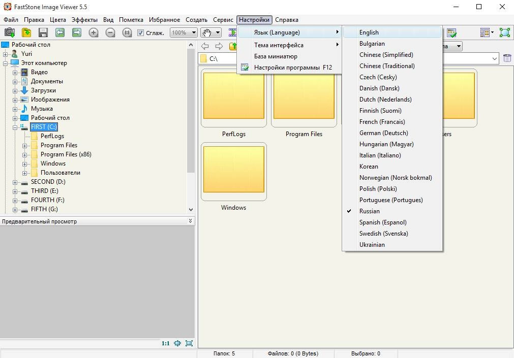514x358 pixels.
Task: Click the open folder download toolbar icon
Action: pos(26,32)
